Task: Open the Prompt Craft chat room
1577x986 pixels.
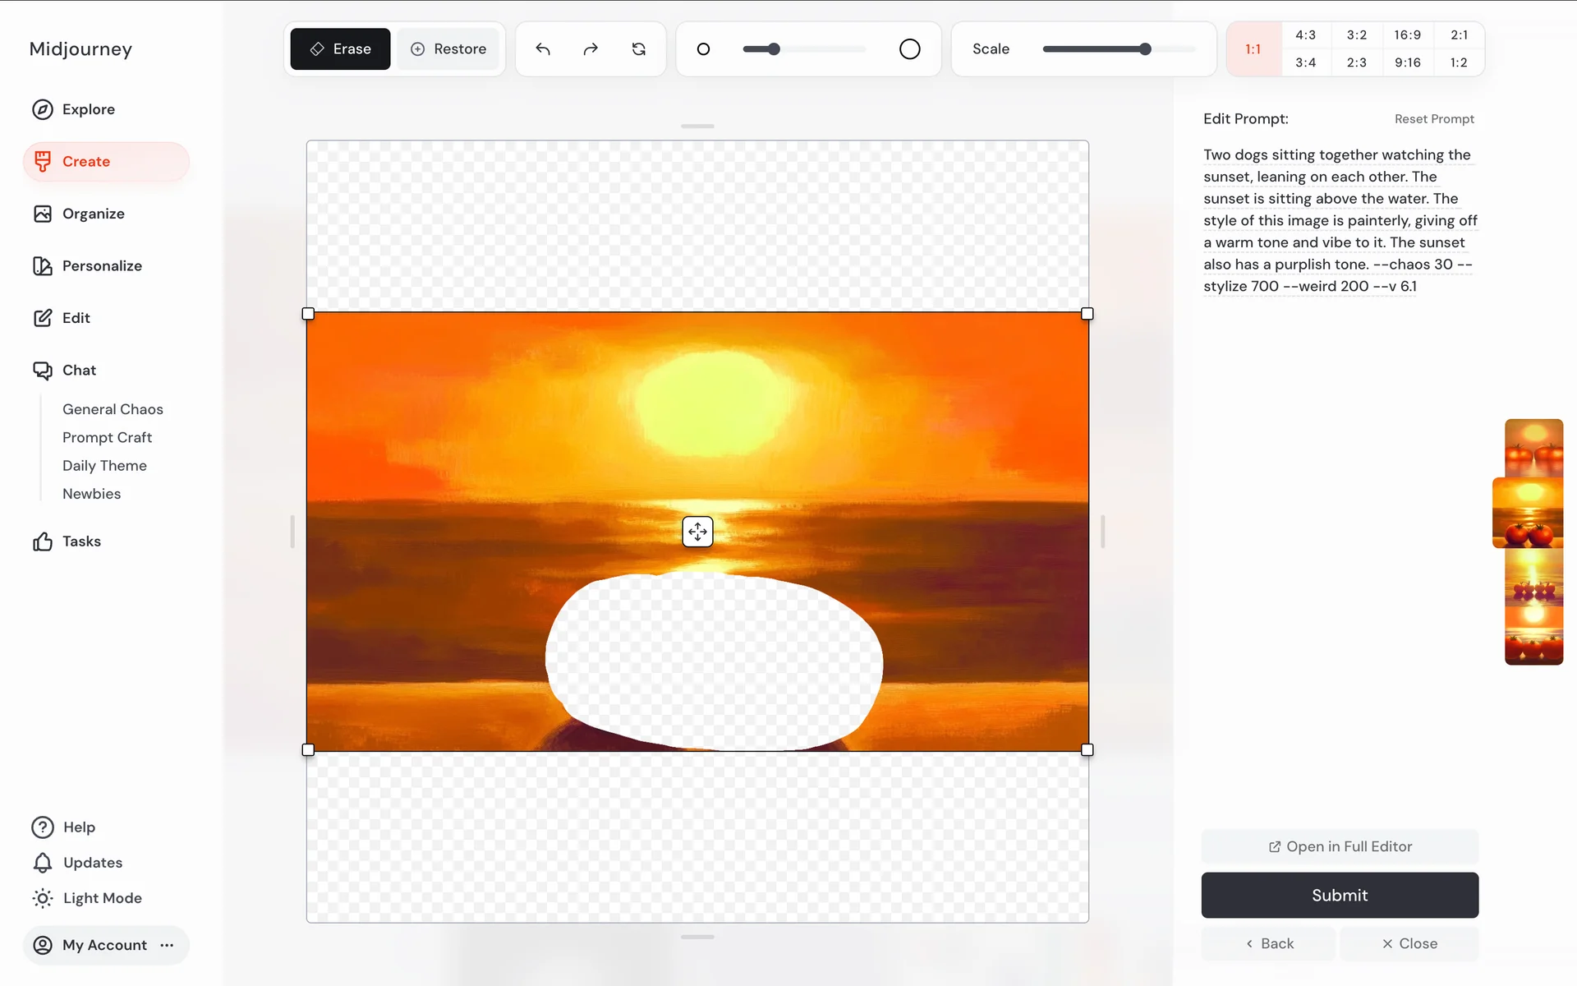Action: (x=107, y=437)
